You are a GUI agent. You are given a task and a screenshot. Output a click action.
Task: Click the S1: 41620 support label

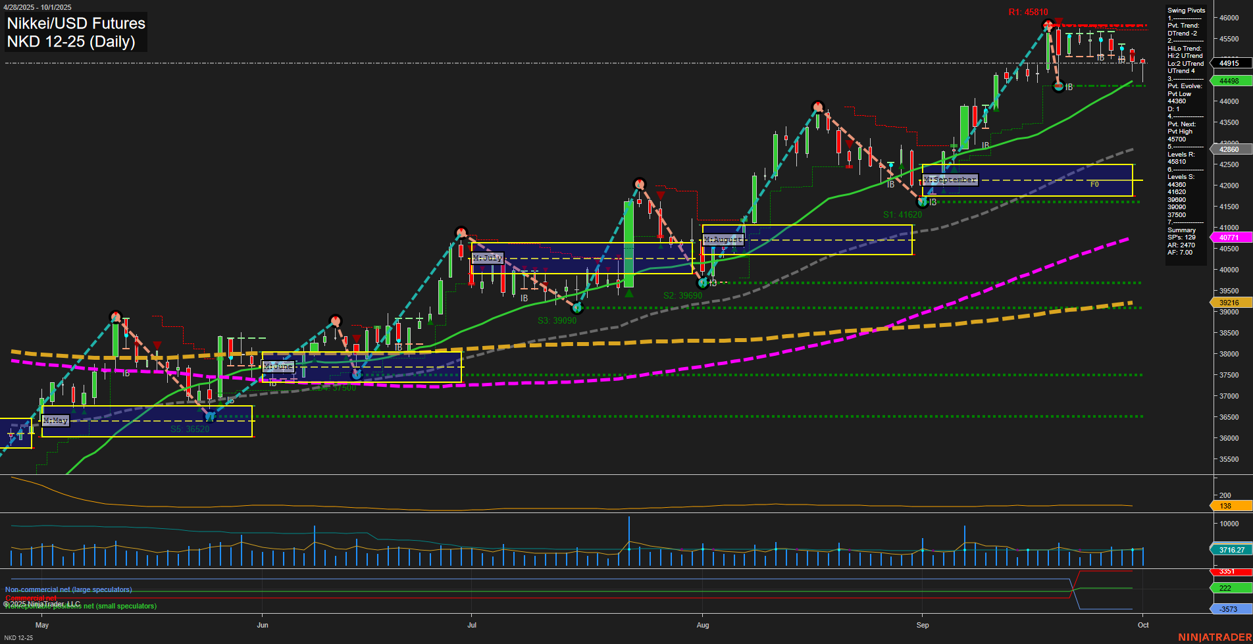coord(902,214)
